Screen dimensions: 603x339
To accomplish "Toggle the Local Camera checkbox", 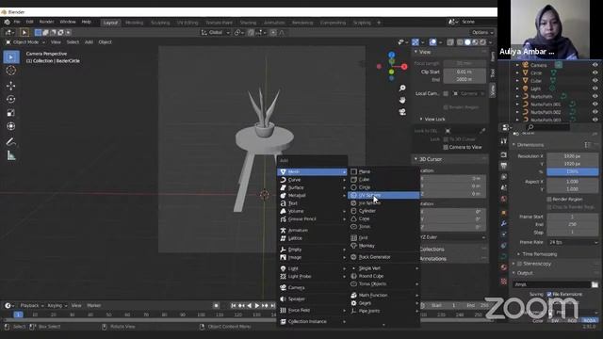I will [446, 93].
